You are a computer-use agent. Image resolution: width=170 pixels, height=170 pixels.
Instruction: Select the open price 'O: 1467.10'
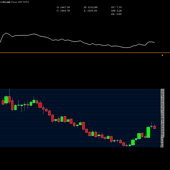click(x=63, y=7)
